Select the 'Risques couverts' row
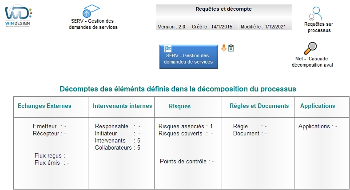350x190 pixels. [186, 133]
